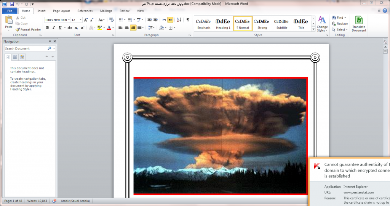Click the Grow Font icon
The image size is (390, 206).
(x=86, y=20)
